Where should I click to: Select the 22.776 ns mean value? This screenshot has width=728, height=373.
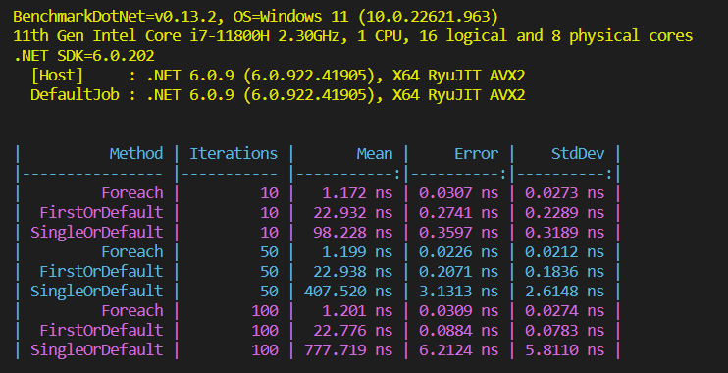[x=353, y=330]
